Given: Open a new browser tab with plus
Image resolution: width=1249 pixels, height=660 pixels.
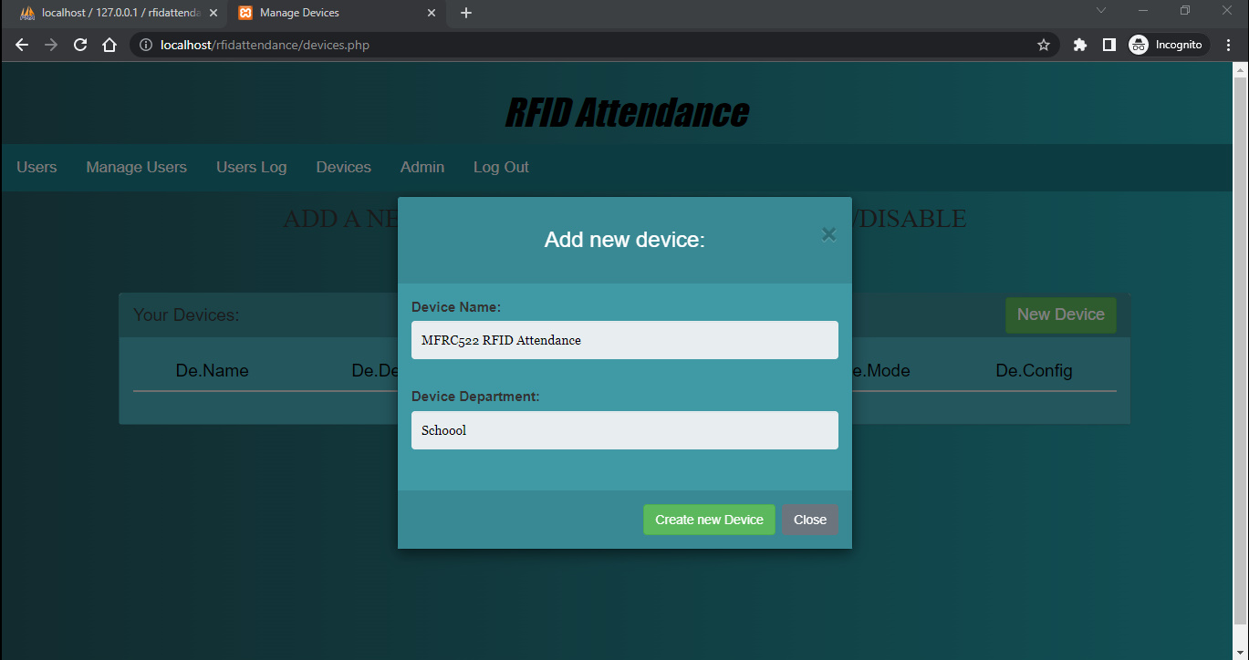Looking at the screenshot, I should 466,13.
